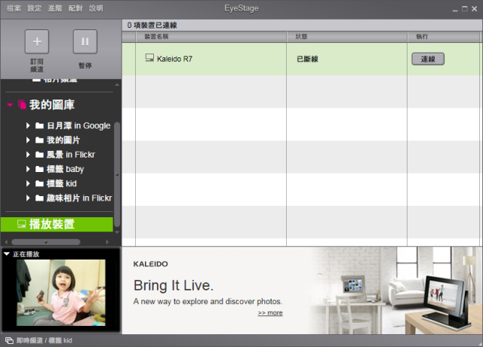Click sidebar scroll down arrow
Viewport: 483px width, 347px height.
point(117,232)
